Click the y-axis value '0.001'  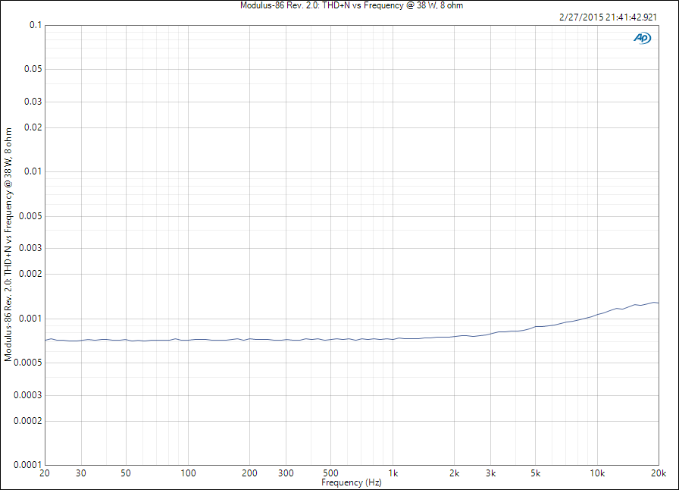pyautogui.click(x=31, y=319)
